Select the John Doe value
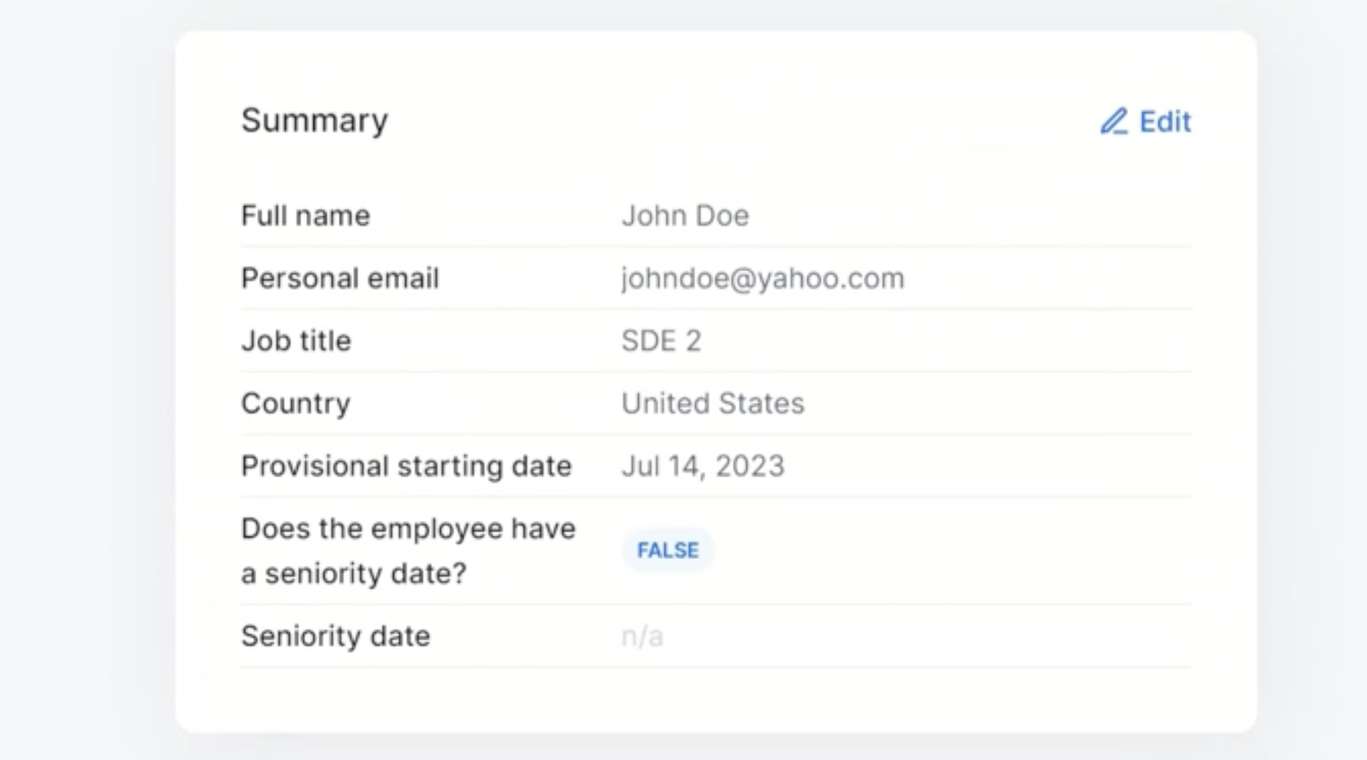 685,215
